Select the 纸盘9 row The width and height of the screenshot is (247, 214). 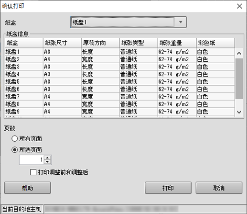[x=120, y=112]
